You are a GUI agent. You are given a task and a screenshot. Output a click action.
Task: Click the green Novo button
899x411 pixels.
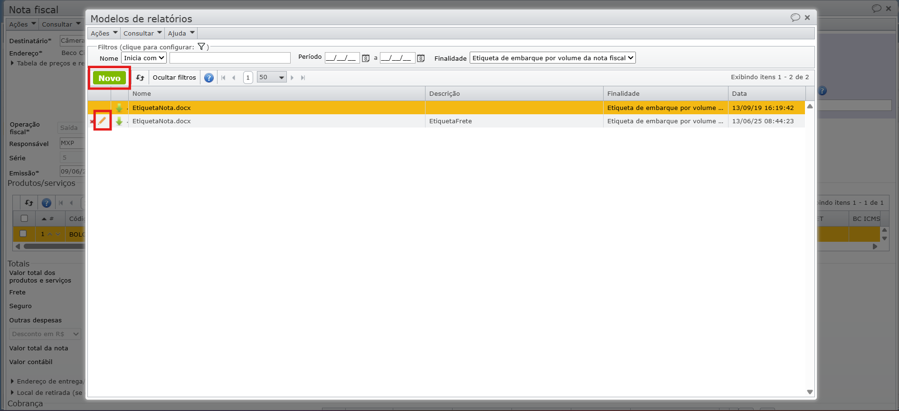[x=109, y=78]
